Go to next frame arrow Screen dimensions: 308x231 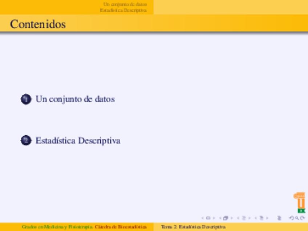[232, 218]
